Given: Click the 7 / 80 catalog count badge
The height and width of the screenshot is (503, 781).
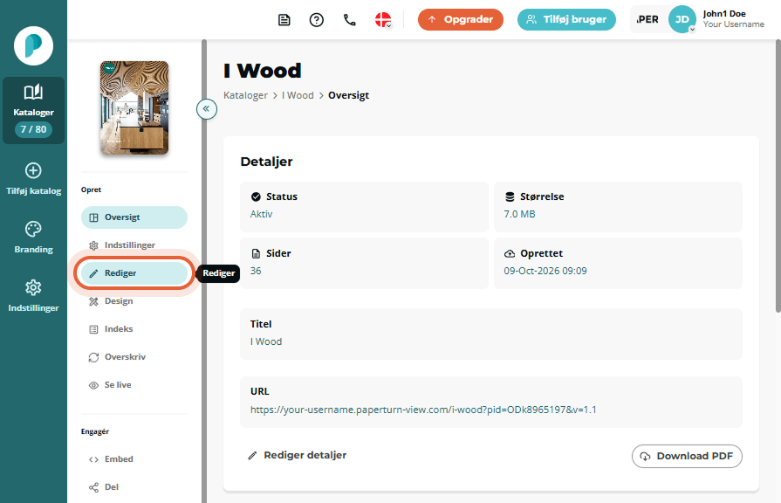Looking at the screenshot, I should click(33, 129).
